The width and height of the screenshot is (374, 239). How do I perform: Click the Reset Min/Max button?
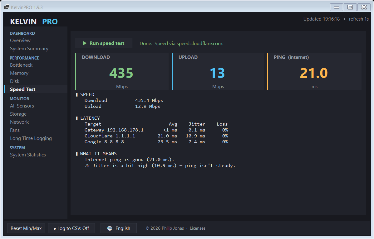[x=26, y=228]
